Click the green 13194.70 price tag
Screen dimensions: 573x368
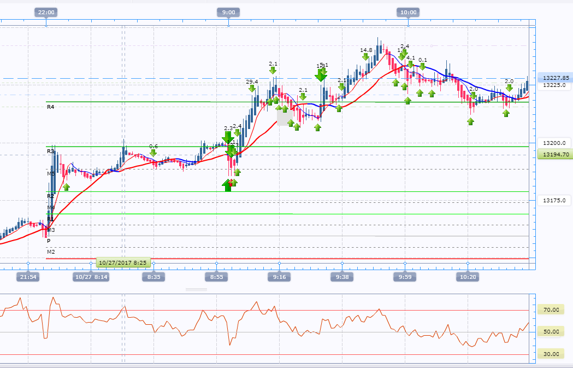click(x=556, y=154)
